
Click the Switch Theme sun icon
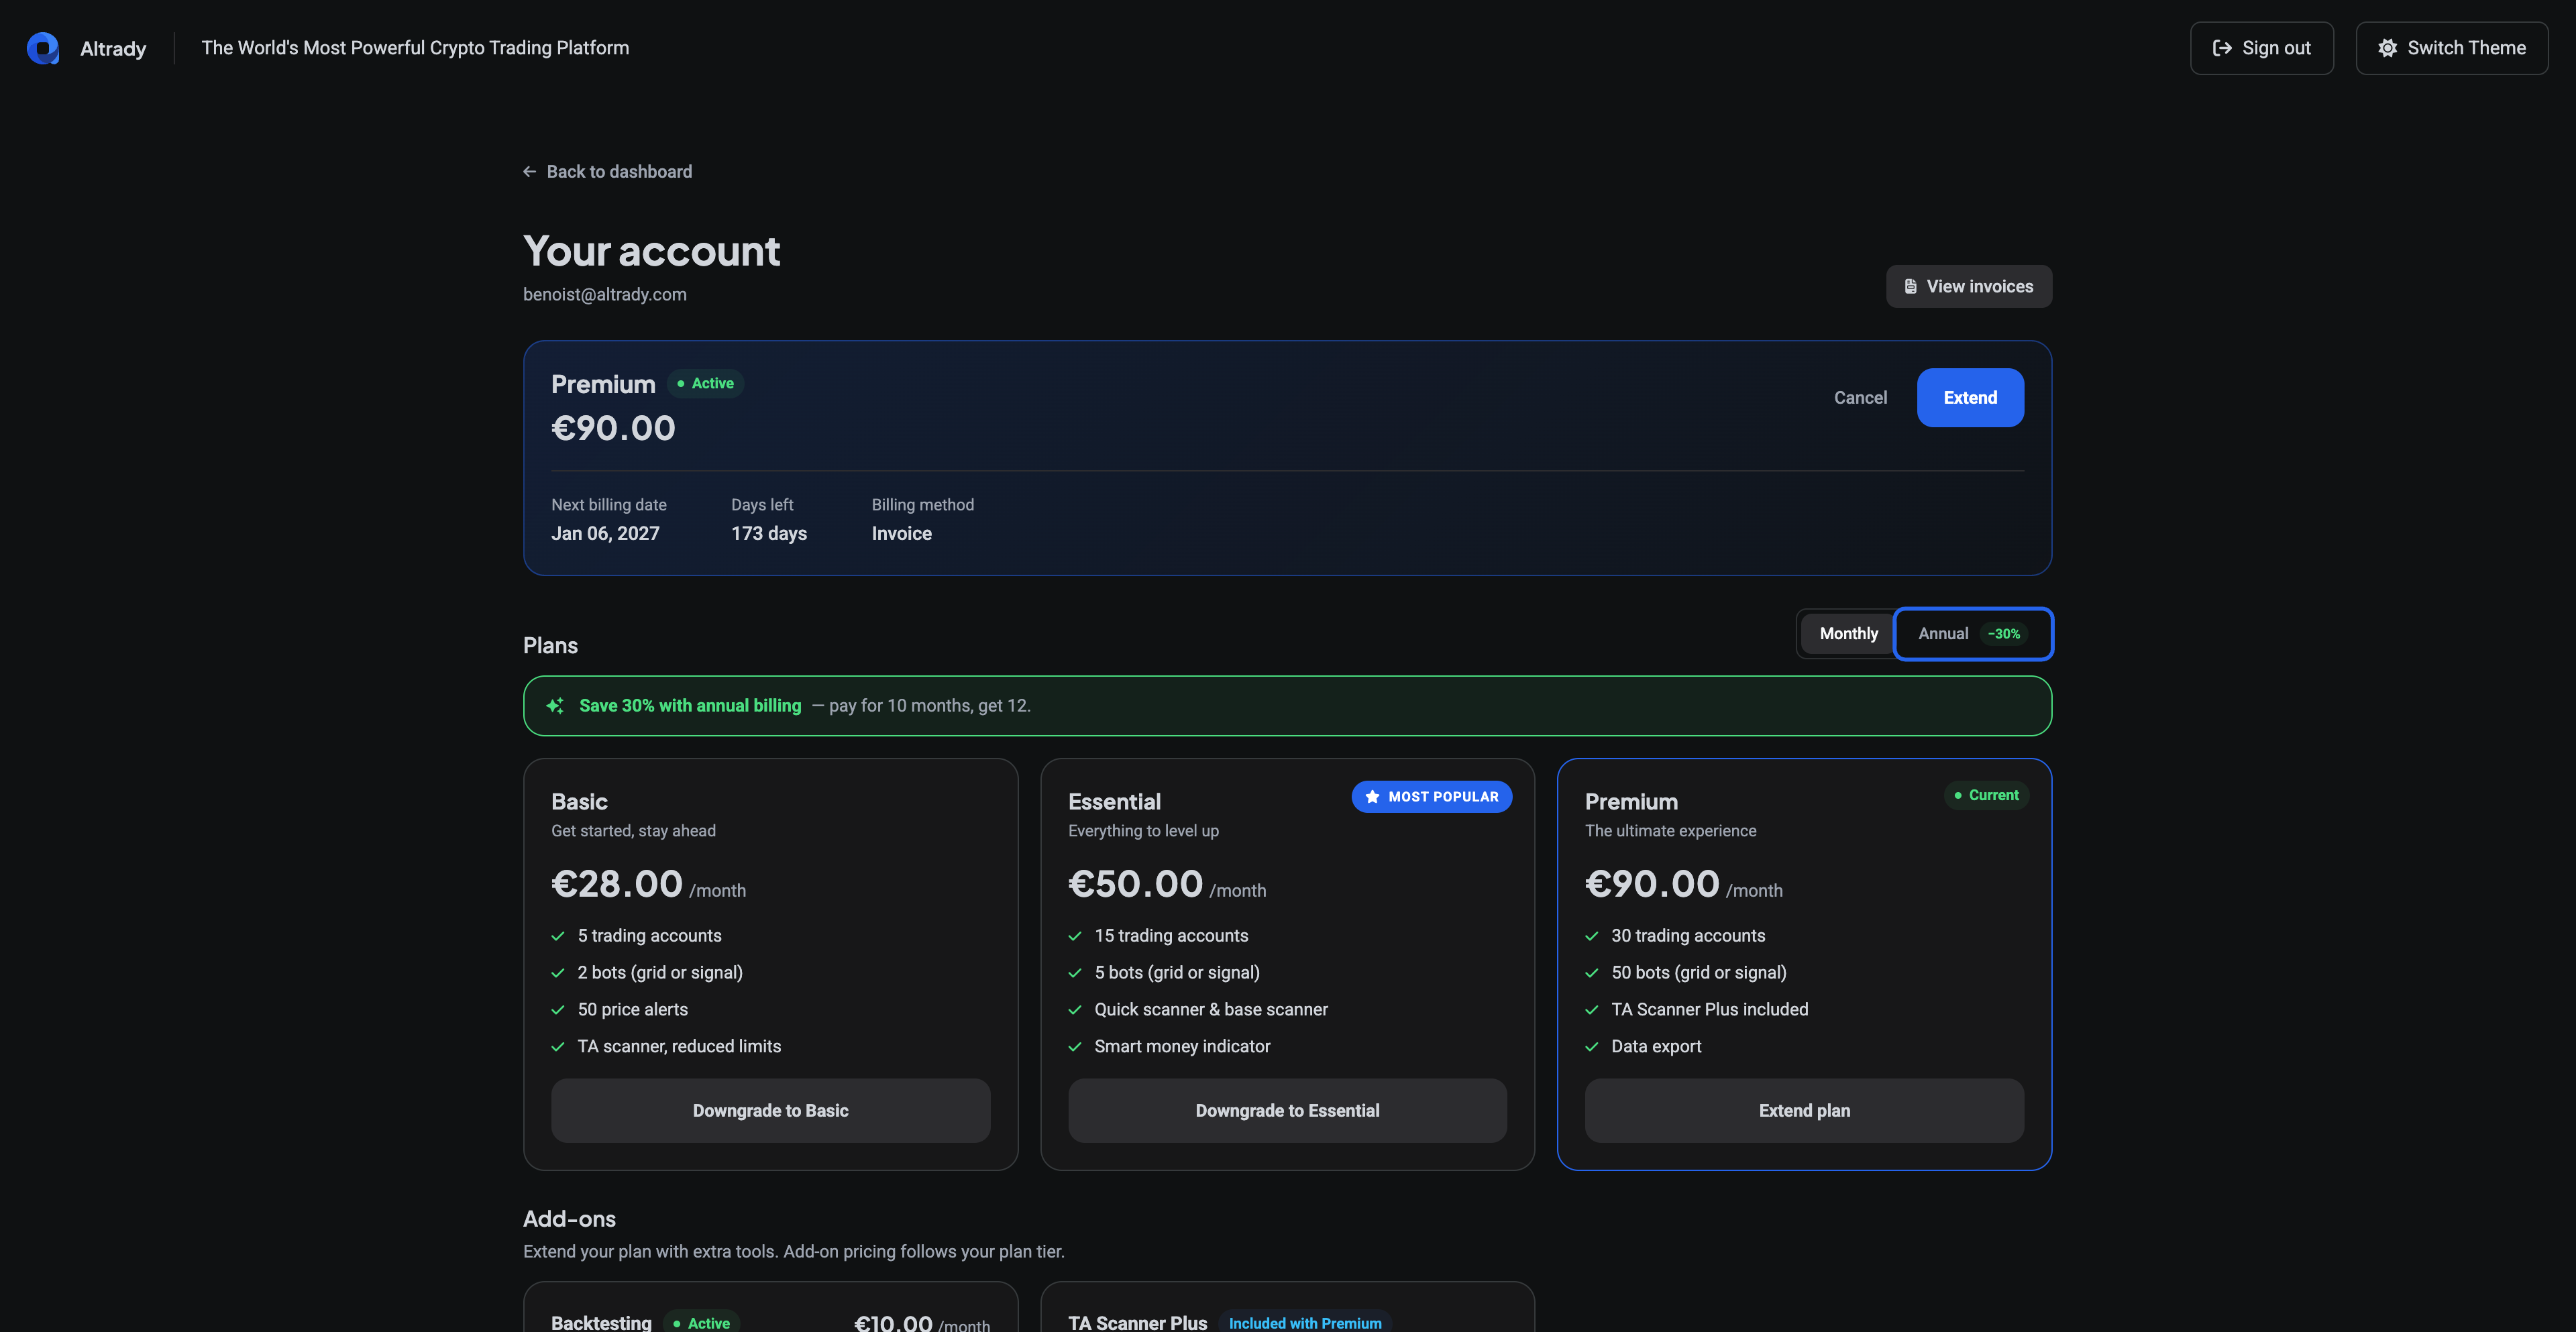tap(2387, 48)
